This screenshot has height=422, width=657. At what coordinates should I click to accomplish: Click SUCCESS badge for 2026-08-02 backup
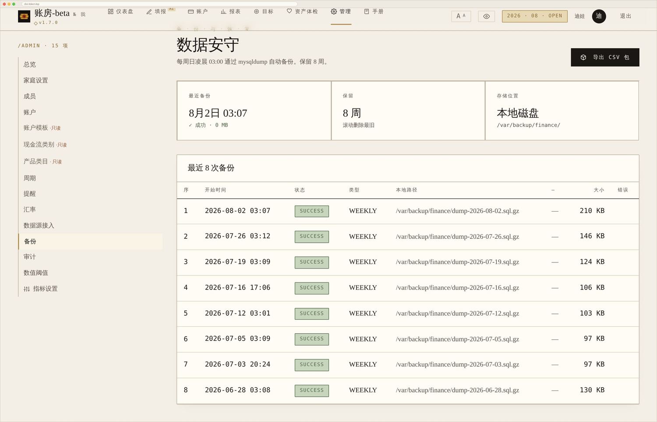pyautogui.click(x=312, y=211)
